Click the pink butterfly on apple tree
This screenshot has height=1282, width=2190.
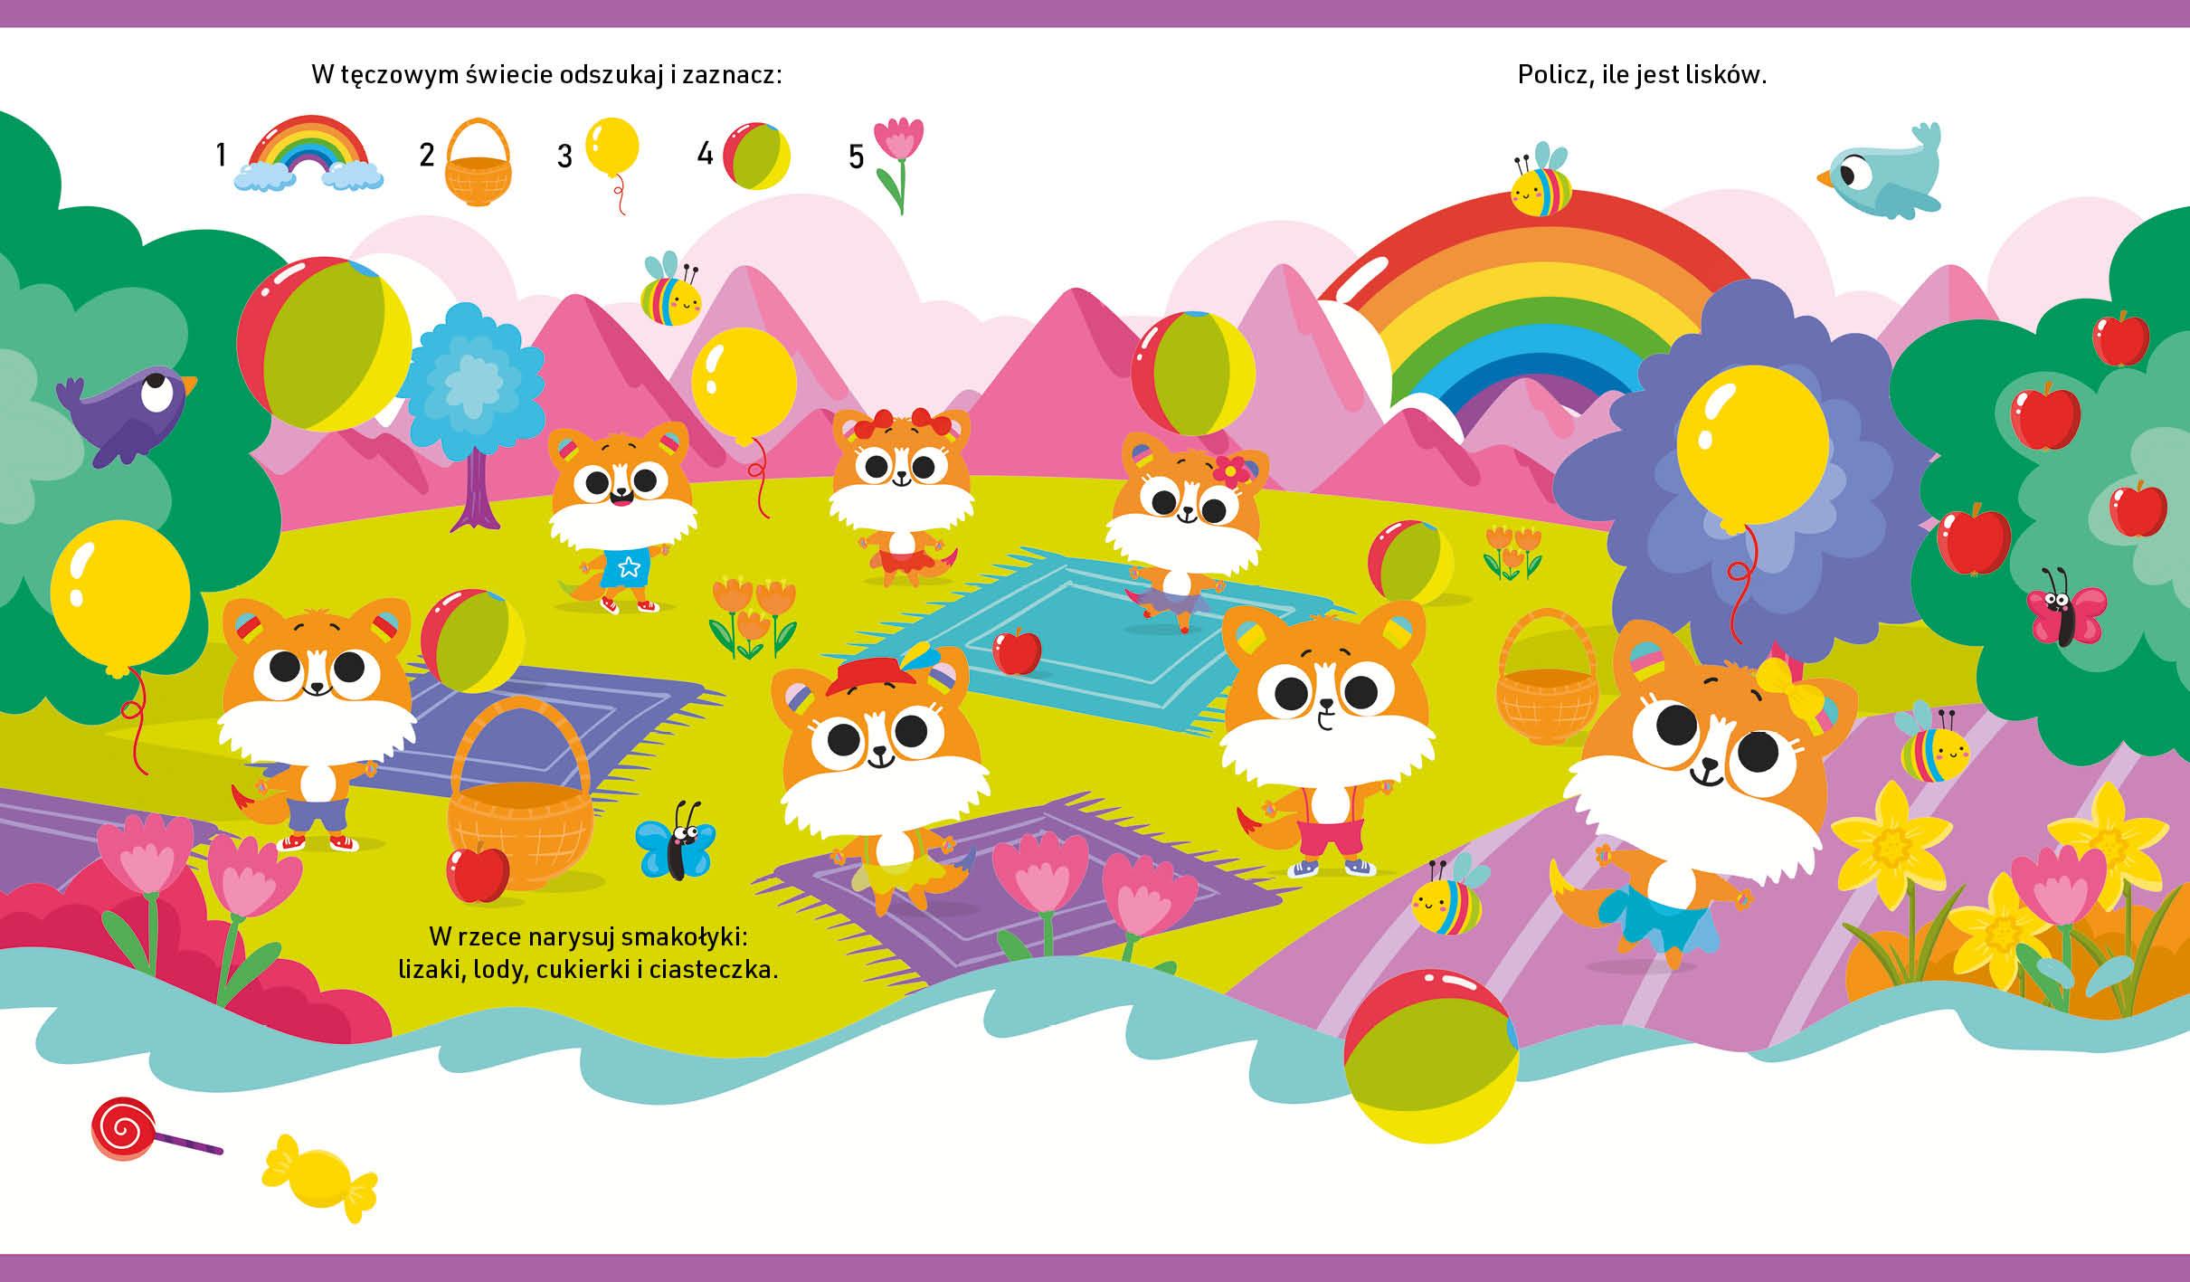[x=2065, y=615]
